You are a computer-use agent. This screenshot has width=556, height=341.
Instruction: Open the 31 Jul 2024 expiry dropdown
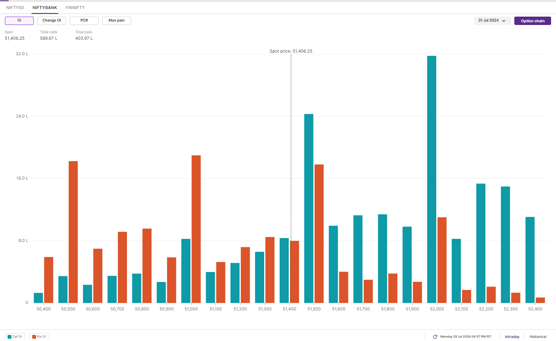(x=492, y=21)
